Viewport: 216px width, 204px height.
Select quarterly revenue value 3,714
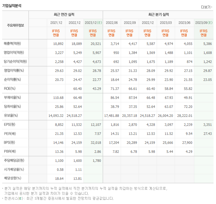click(x=115, y=44)
